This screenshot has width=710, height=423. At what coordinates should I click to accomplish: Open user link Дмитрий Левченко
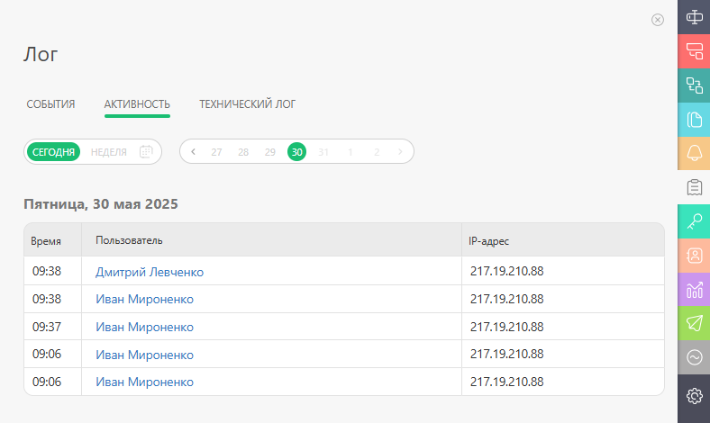point(150,272)
